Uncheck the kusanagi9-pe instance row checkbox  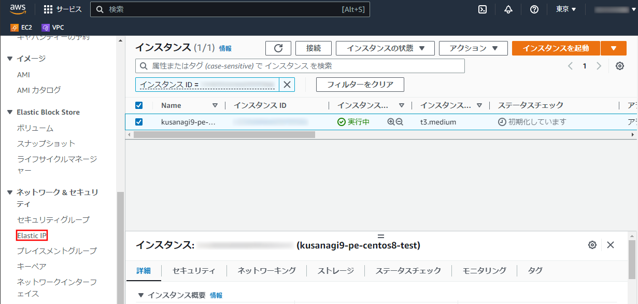click(x=139, y=122)
